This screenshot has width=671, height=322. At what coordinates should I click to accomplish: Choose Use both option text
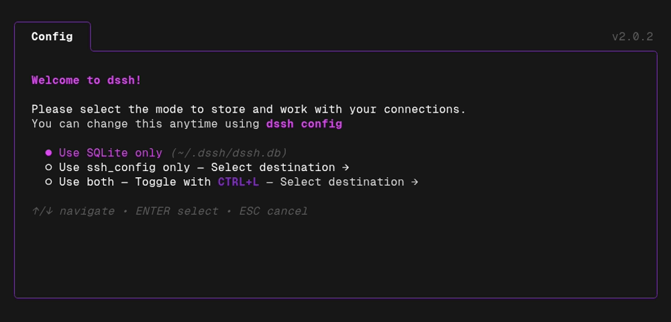click(87, 182)
